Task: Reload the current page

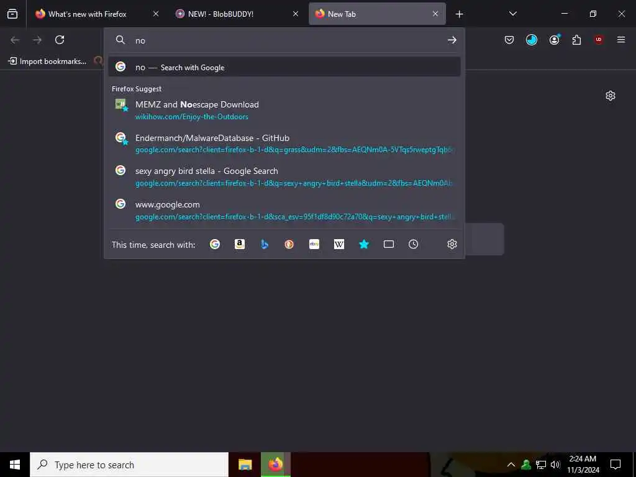Action: tap(60, 40)
